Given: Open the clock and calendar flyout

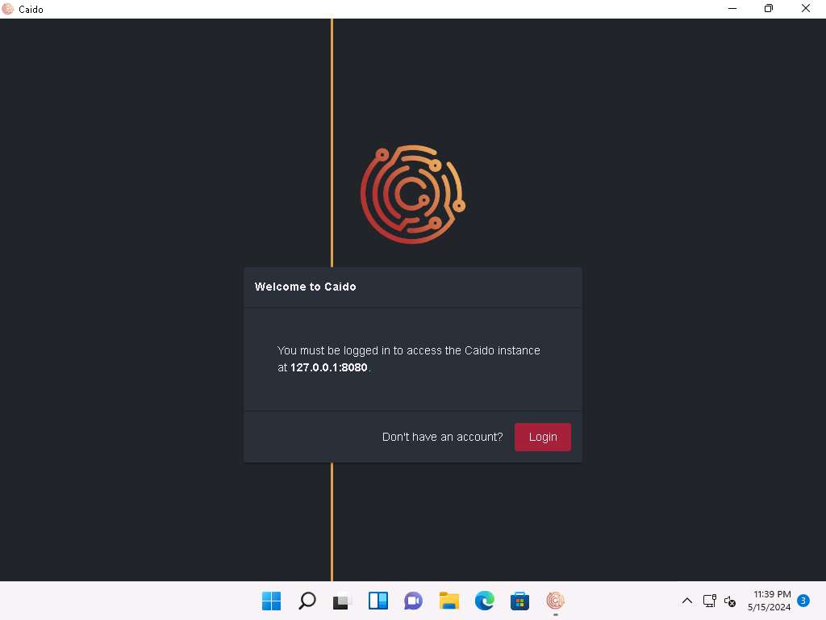Looking at the screenshot, I should coord(771,601).
